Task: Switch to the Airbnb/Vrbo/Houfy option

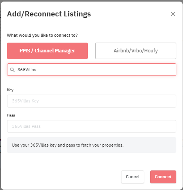Action: pos(136,51)
